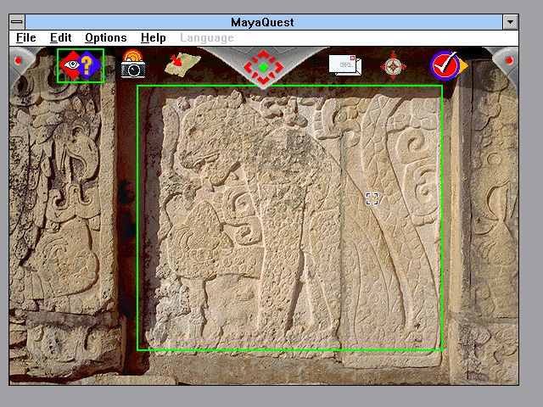Open the window system menu box
Screen dimensions: 543x407
(x=17, y=22)
